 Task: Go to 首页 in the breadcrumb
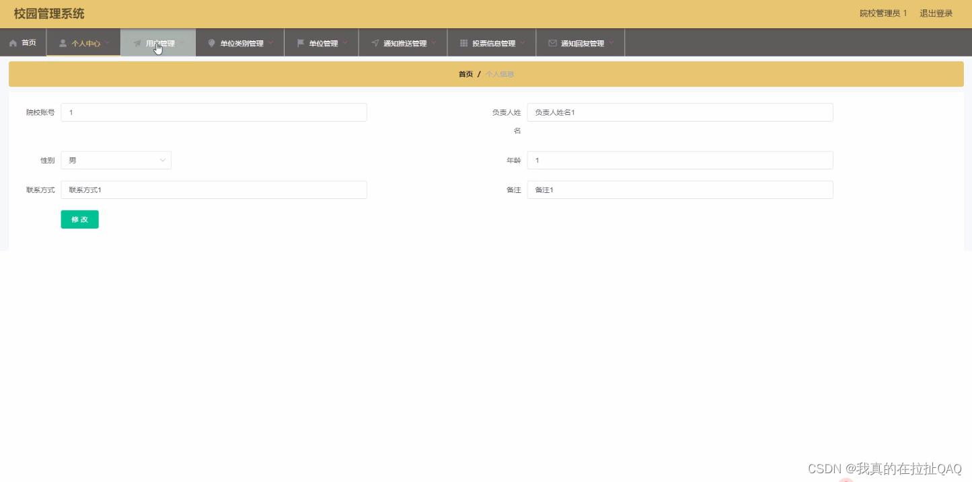tap(465, 74)
